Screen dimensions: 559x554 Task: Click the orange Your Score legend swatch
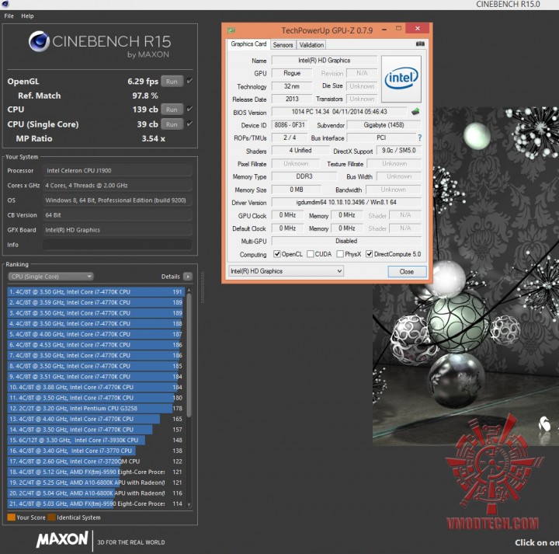pos(12,517)
